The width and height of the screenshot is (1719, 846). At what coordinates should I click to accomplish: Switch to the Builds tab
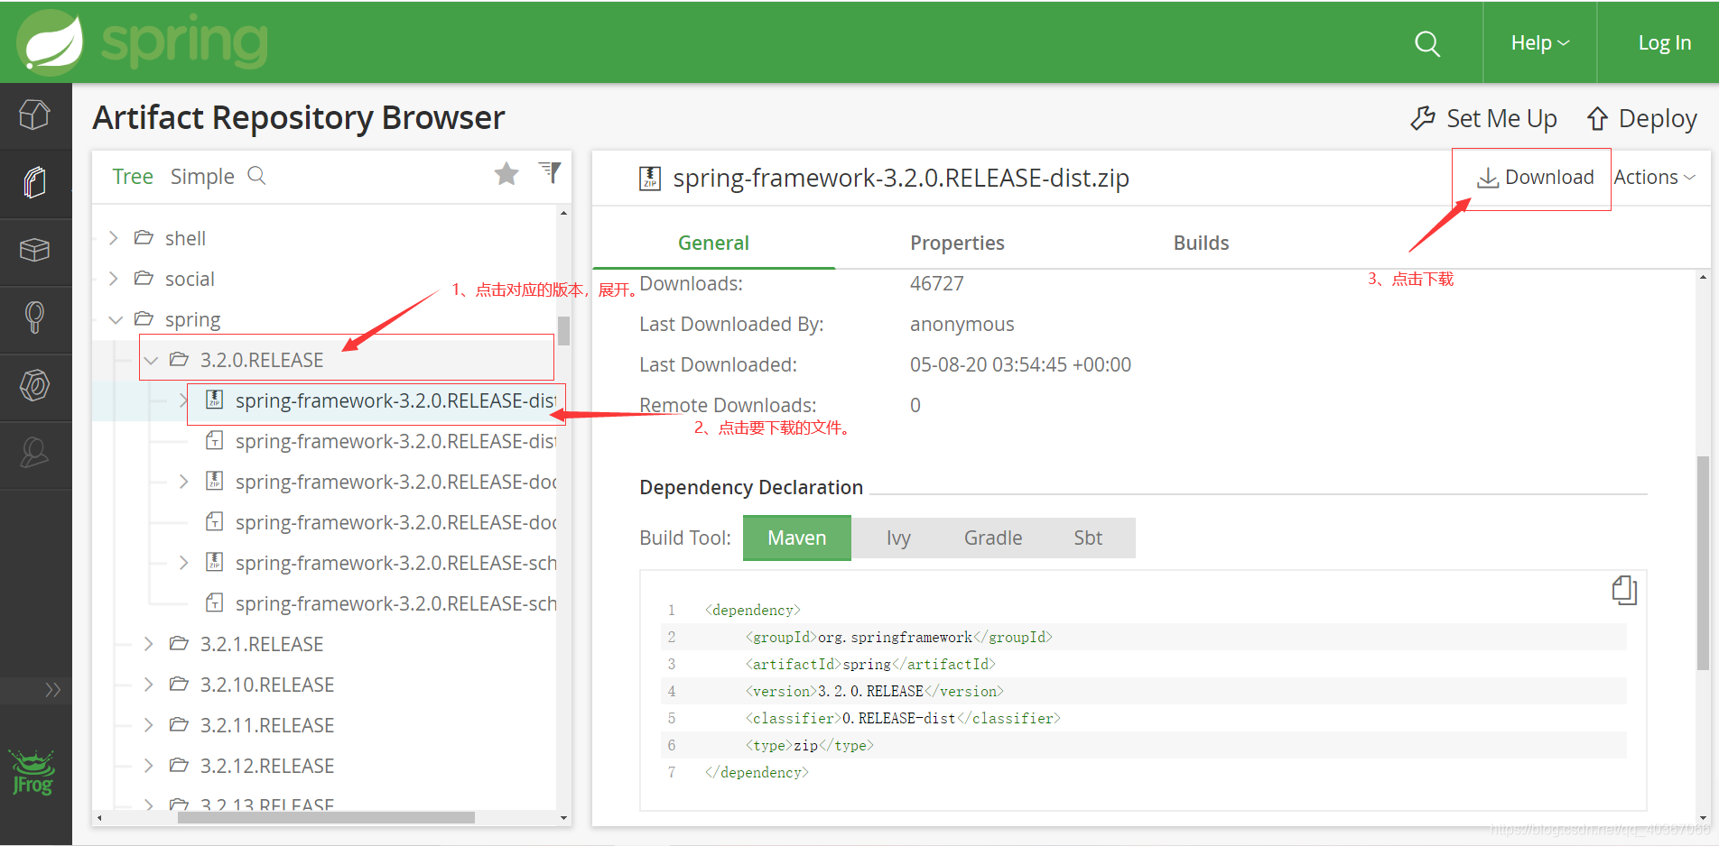(1201, 243)
